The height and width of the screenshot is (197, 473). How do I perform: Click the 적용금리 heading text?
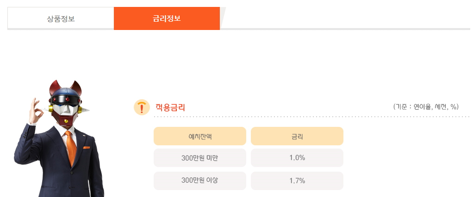click(x=170, y=107)
